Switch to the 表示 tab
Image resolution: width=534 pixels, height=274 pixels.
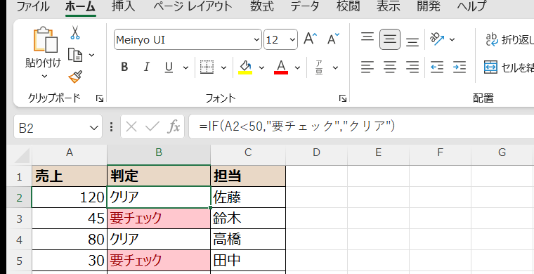pos(388,6)
